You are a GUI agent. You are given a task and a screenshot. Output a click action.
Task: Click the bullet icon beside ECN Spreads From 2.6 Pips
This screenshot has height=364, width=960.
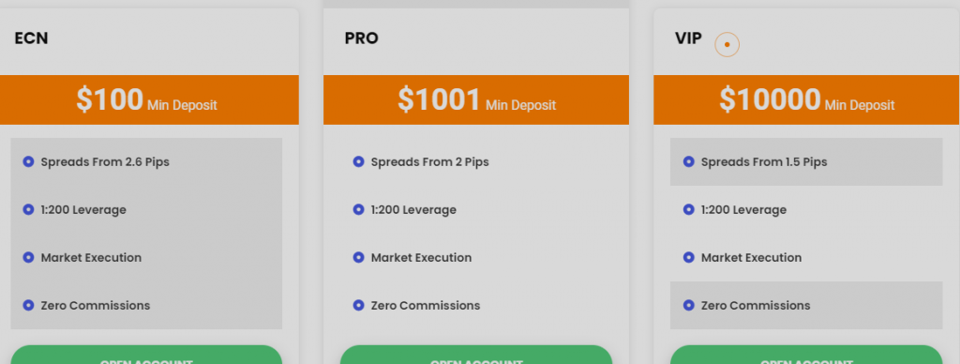tap(28, 161)
